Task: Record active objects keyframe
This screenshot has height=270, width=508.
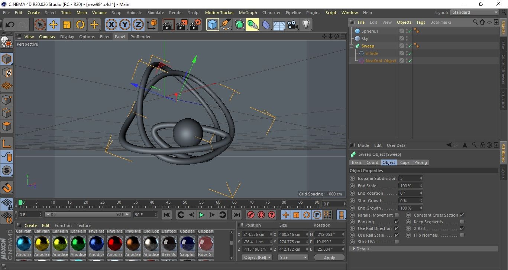Action: point(251,215)
